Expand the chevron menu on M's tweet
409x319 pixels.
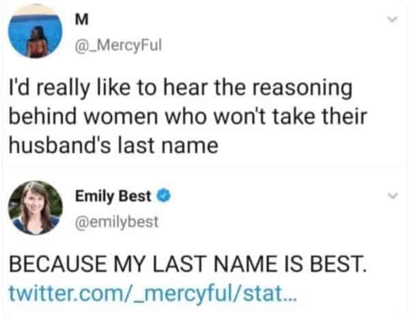(392, 19)
